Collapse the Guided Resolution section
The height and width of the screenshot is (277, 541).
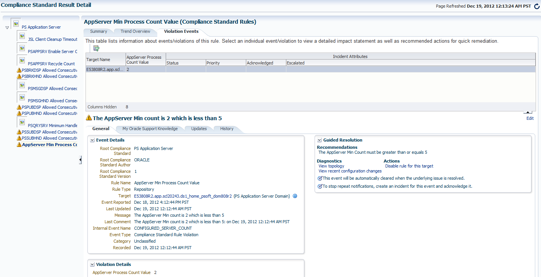(x=319, y=140)
